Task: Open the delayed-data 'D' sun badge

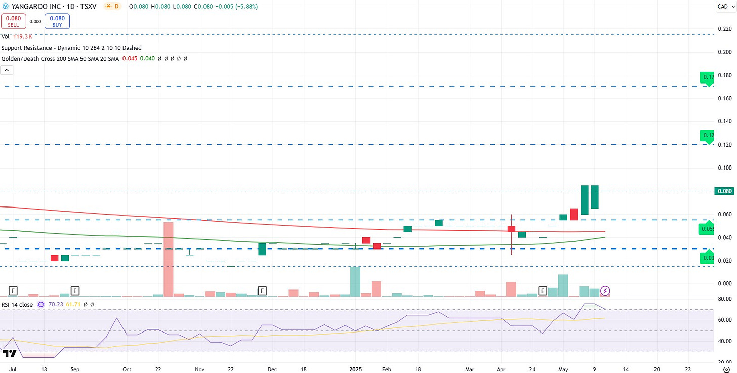Action: tap(112, 7)
